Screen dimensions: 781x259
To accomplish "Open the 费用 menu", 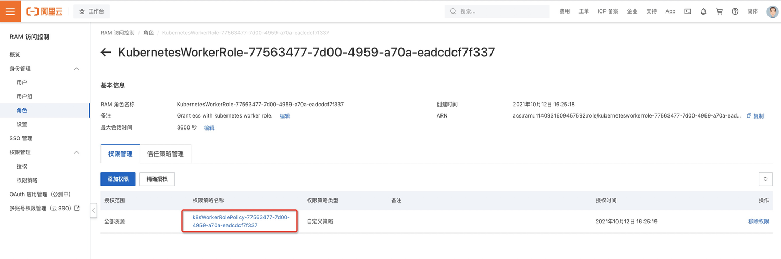I will click(x=564, y=11).
